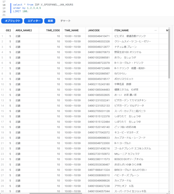Click the エディター toggle button
The width and height of the screenshot is (174, 194).
click(x=33, y=21)
